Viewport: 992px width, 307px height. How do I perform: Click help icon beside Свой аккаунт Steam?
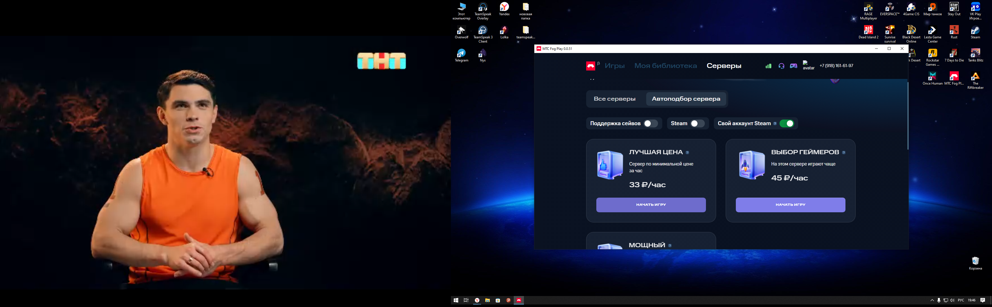click(x=775, y=124)
